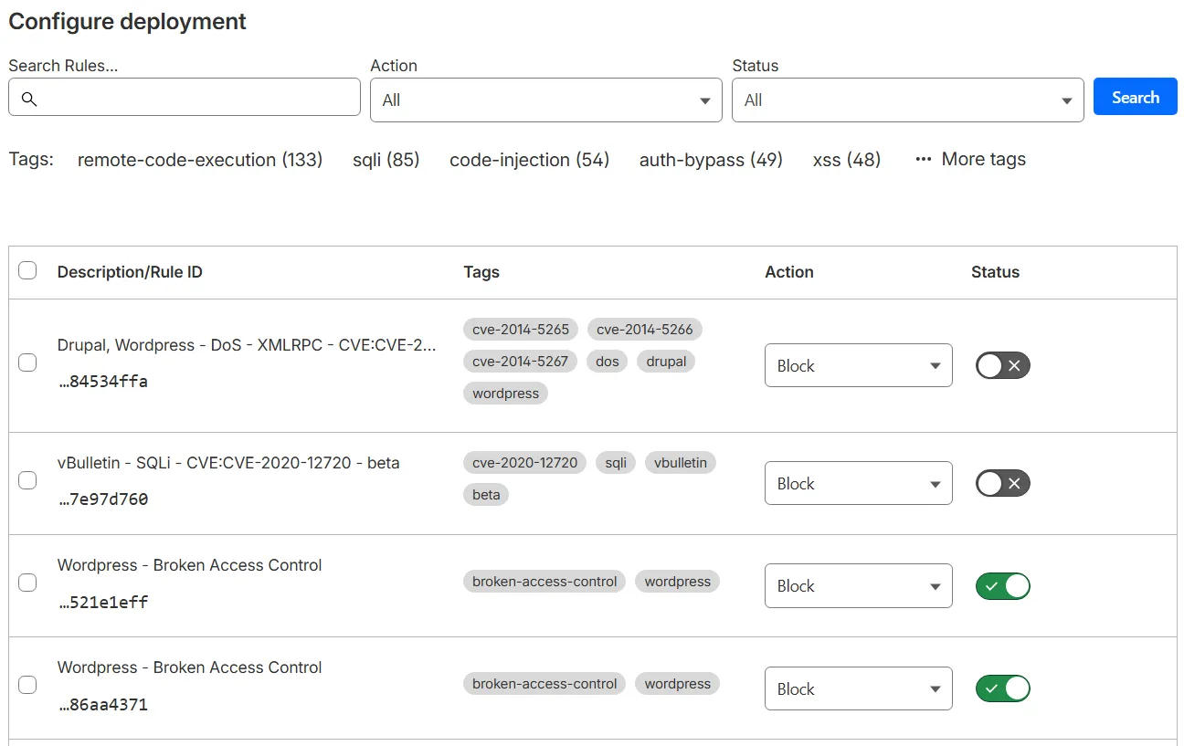Filter by remote-code-execution tag

click(x=200, y=159)
